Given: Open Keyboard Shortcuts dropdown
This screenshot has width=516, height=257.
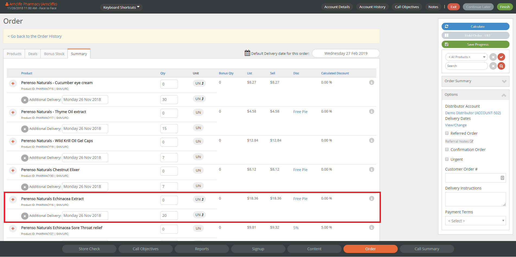Looking at the screenshot, I should tap(121, 7).
